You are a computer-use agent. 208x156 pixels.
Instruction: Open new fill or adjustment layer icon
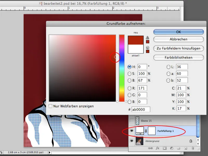click(172, 148)
